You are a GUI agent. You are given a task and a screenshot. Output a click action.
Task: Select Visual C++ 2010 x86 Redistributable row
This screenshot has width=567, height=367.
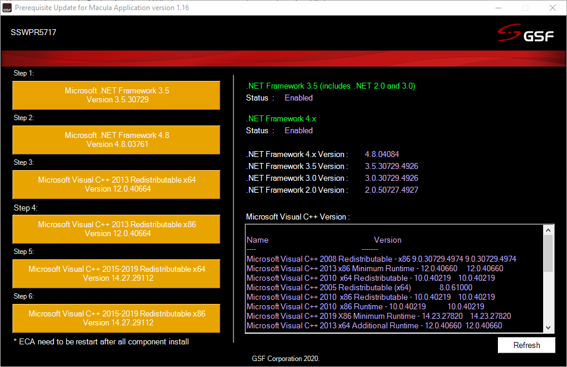pos(370,297)
